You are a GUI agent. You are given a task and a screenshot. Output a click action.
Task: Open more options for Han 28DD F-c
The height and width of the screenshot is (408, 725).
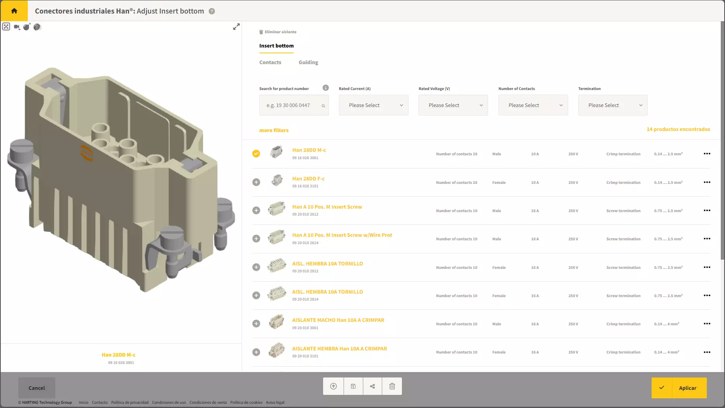[707, 182]
